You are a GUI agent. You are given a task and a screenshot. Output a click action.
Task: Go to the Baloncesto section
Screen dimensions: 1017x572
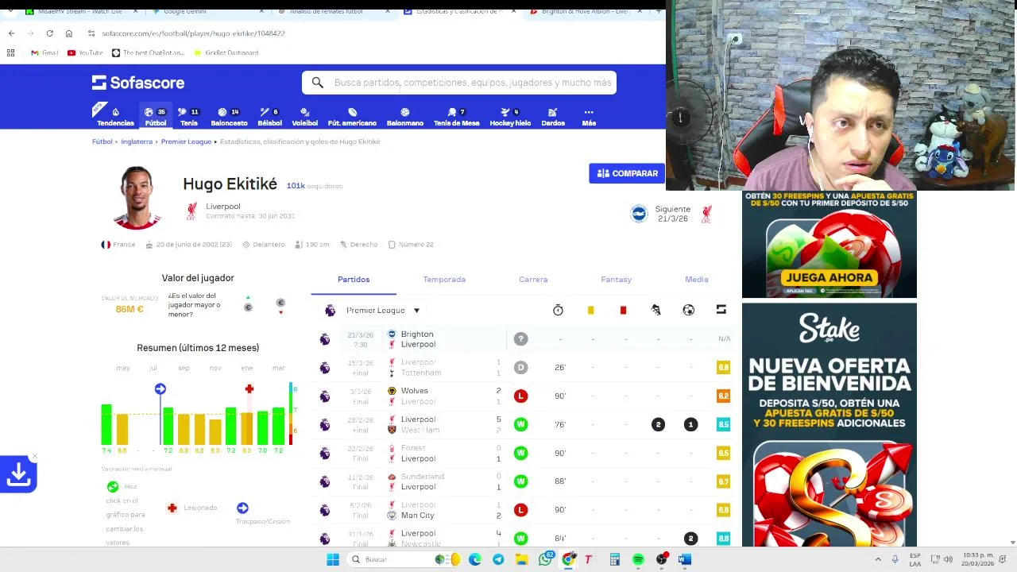coord(229,116)
